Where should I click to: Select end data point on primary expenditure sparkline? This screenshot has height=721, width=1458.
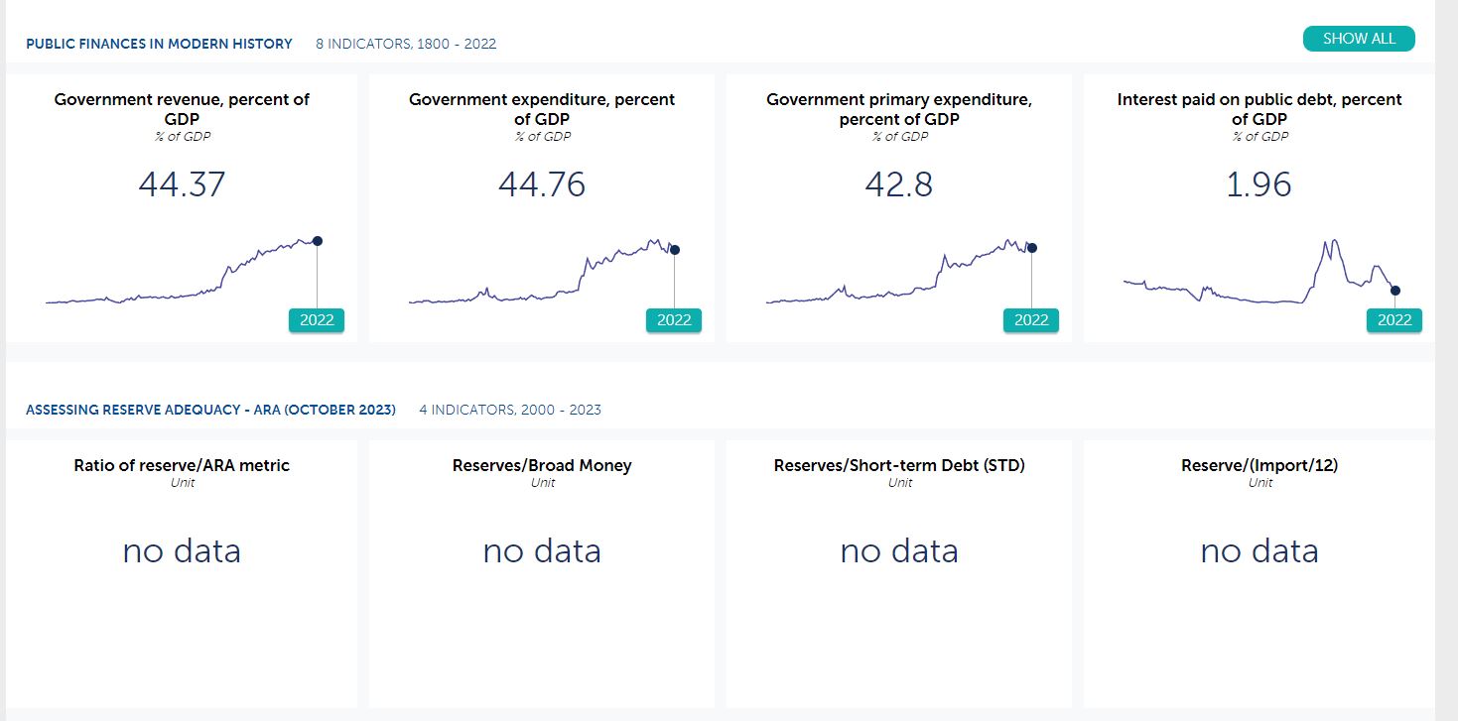click(x=1032, y=248)
